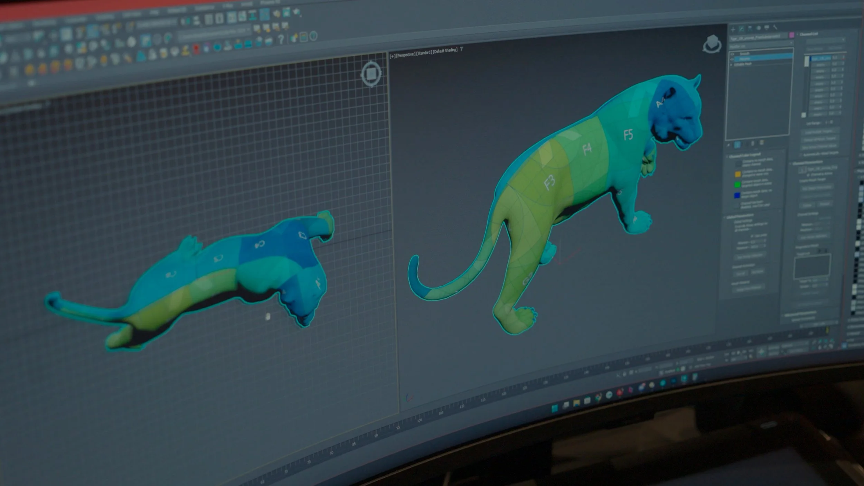Open Chrome from the Windows taskbar

pyautogui.click(x=598, y=397)
